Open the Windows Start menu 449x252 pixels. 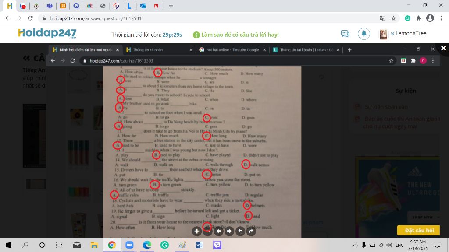pyautogui.click(x=9, y=245)
